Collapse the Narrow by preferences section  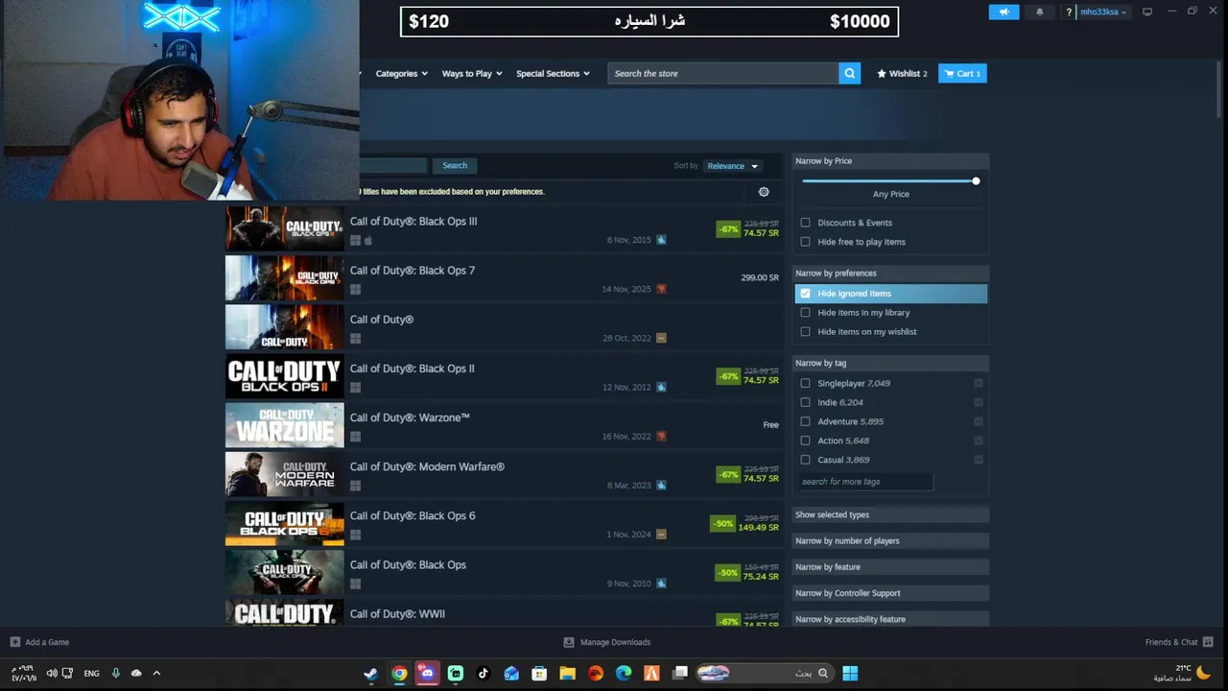pyautogui.click(x=890, y=274)
